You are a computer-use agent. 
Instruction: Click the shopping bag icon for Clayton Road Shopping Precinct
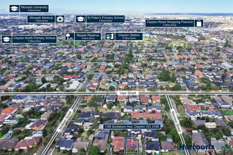coord(199,23)
